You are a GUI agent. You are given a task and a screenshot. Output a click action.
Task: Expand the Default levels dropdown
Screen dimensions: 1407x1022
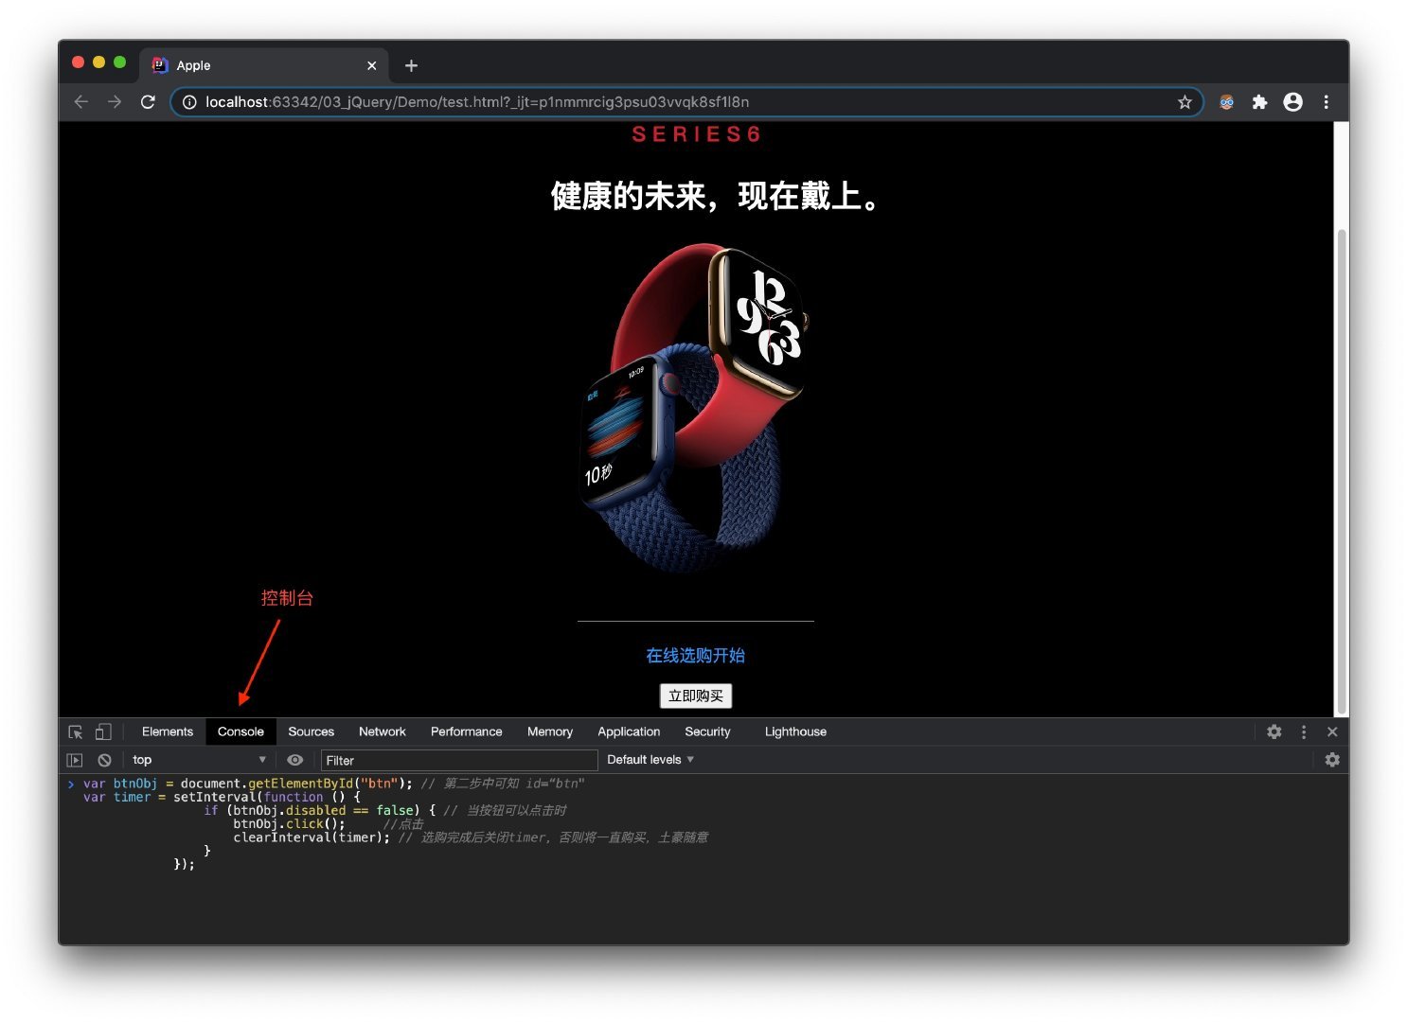[x=650, y=760]
